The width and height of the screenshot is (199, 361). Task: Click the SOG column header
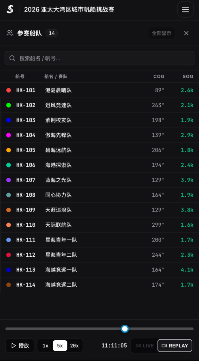tap(188, 77)
